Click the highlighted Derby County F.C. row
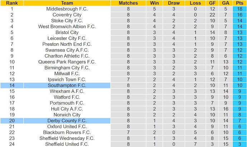The width and height of the screenshot is (247, 147). coord(67,121)
